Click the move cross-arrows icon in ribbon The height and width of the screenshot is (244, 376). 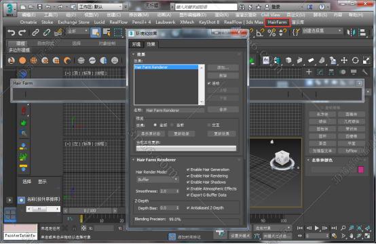[x=344, y=60]
